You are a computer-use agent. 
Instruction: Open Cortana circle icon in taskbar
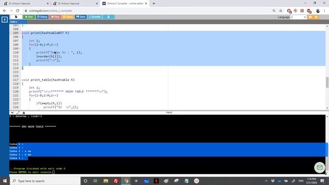point(85,181)
